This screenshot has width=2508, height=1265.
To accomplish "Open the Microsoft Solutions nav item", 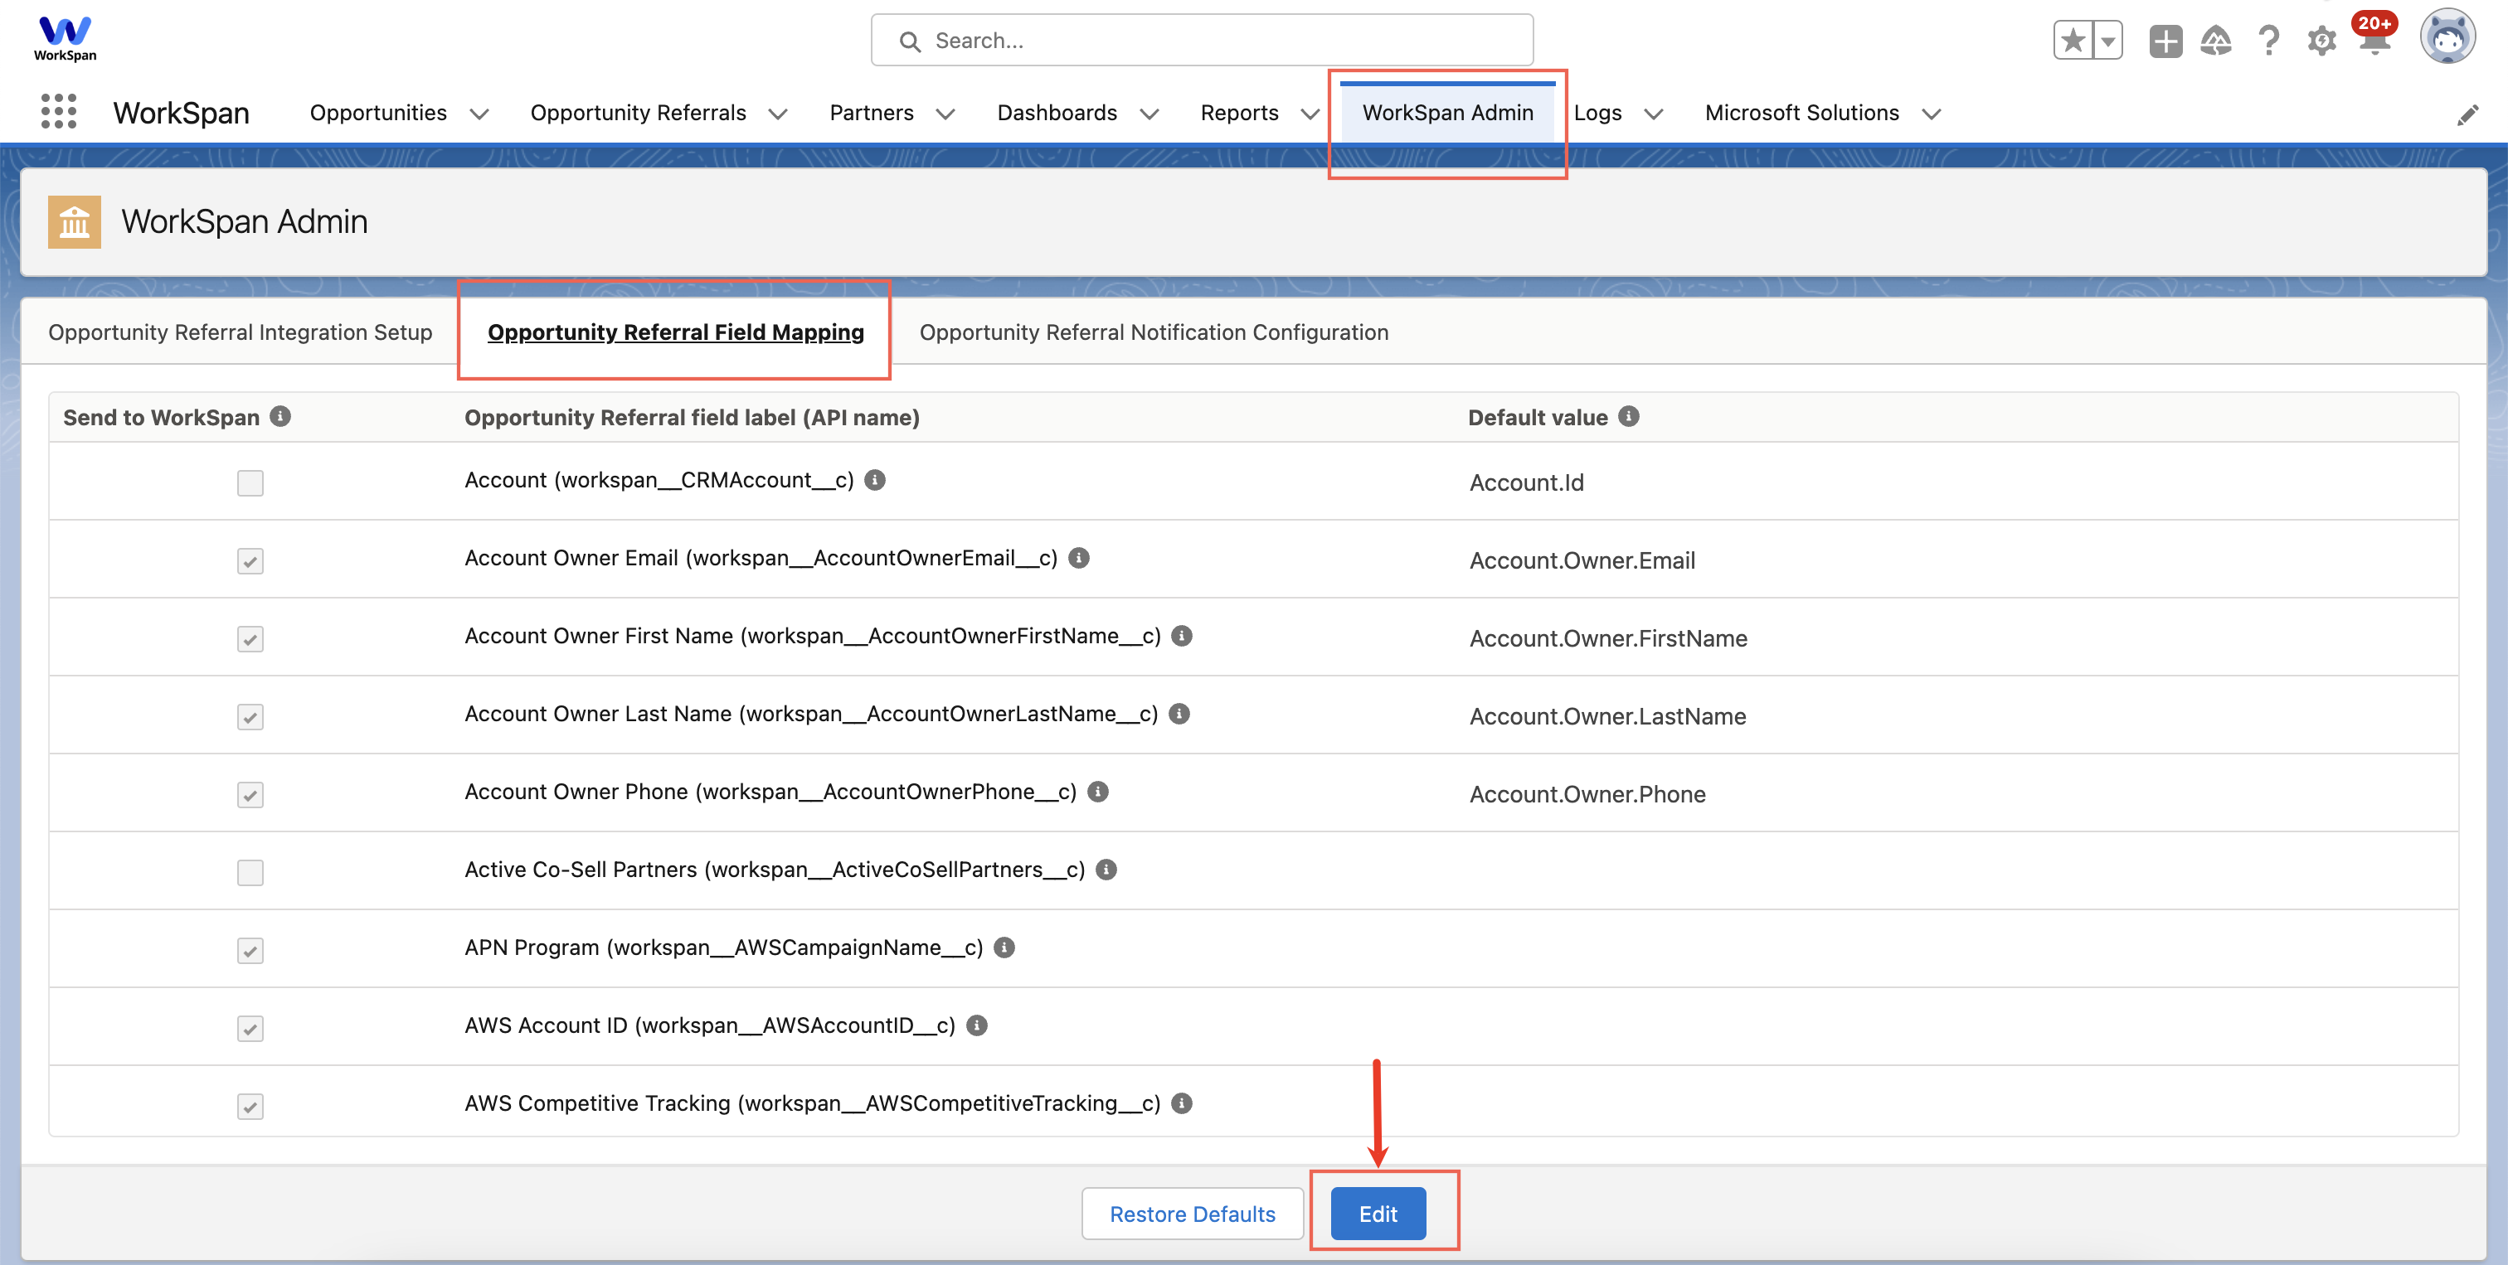I will point(1802,113).
